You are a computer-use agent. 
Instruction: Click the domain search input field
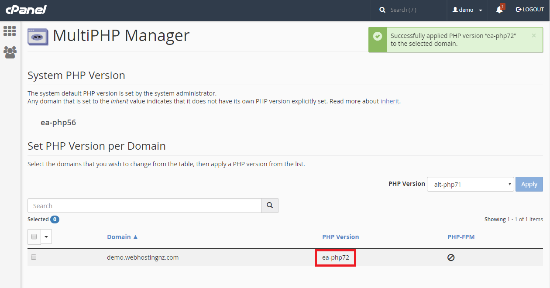coord(144,206)
